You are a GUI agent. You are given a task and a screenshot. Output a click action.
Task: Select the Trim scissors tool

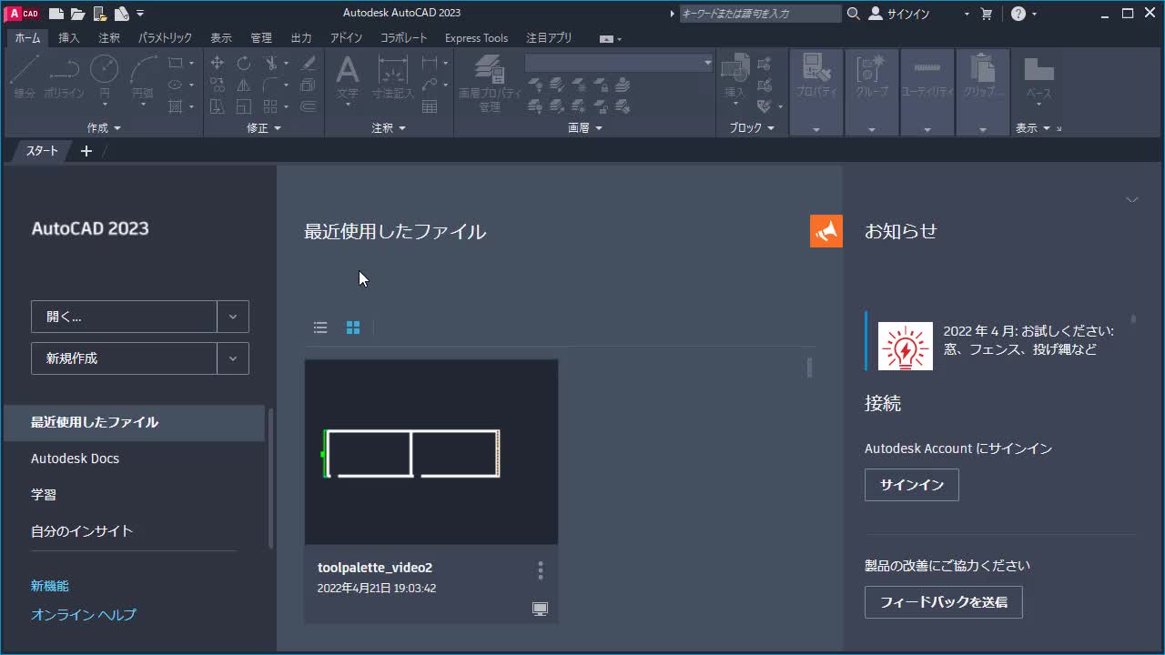coord(270,63)
